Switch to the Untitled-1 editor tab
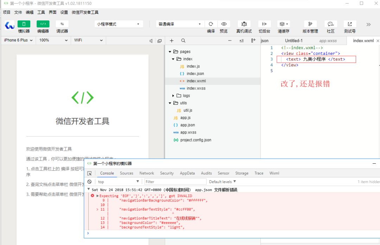 click(294, 40)
